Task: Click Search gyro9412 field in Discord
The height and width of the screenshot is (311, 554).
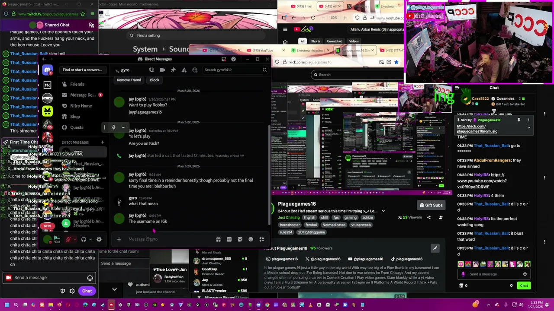Action: 236,70
